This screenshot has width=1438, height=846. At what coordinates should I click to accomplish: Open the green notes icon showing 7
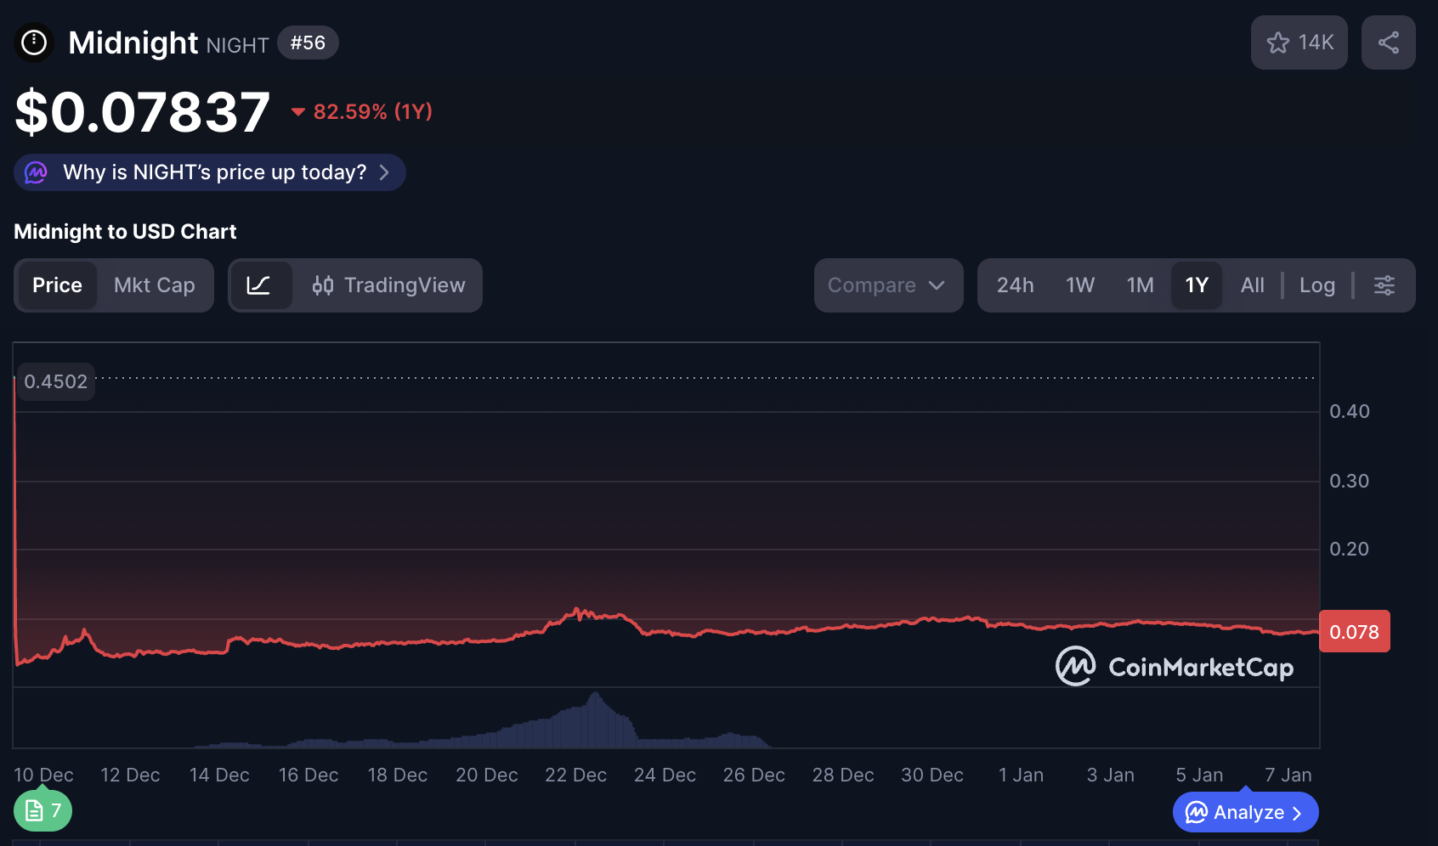tap(42, 810)
